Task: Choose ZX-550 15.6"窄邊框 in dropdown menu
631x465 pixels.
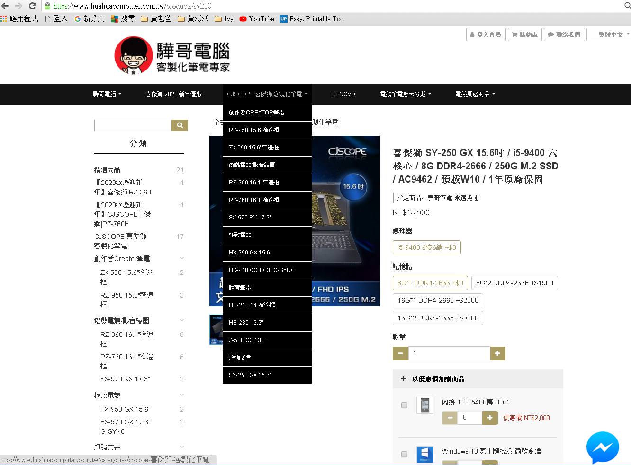Action: [267, 148]
